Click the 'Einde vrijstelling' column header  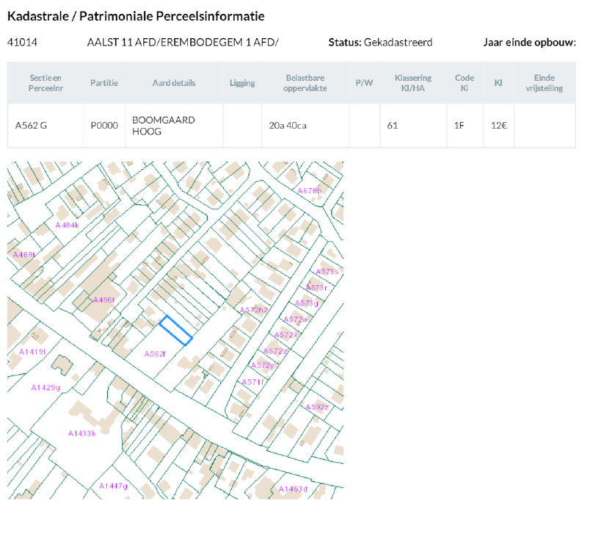pos(544,83)
